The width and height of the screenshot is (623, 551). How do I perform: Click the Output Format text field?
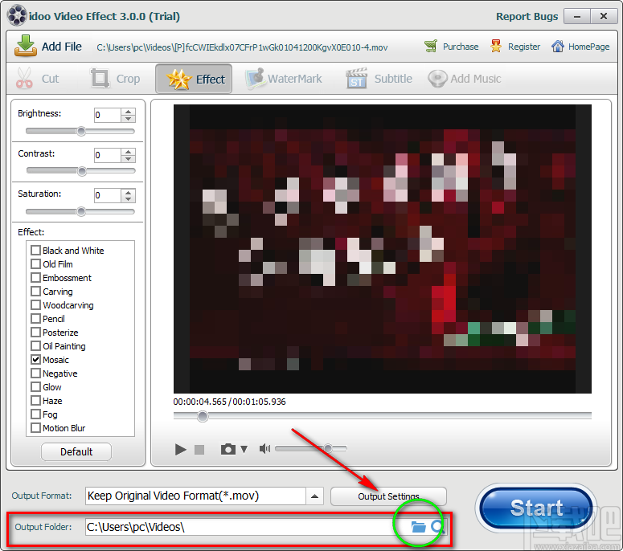pyautogui.click(x=195, y=496)
